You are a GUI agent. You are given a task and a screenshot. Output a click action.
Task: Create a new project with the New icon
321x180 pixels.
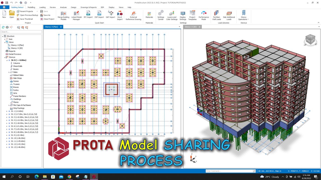[x=4, y=14]
